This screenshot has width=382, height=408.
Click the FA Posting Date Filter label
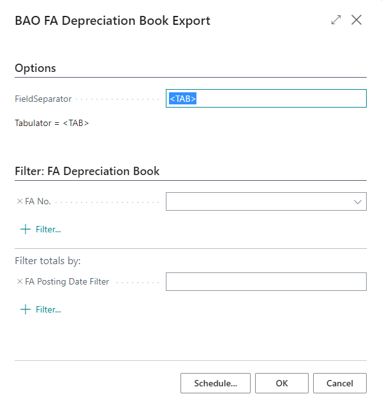click(x=67, y=281)
